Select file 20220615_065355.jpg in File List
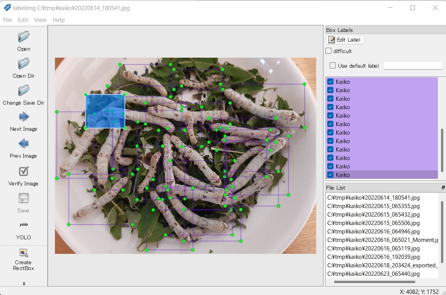 pos(373,206)
